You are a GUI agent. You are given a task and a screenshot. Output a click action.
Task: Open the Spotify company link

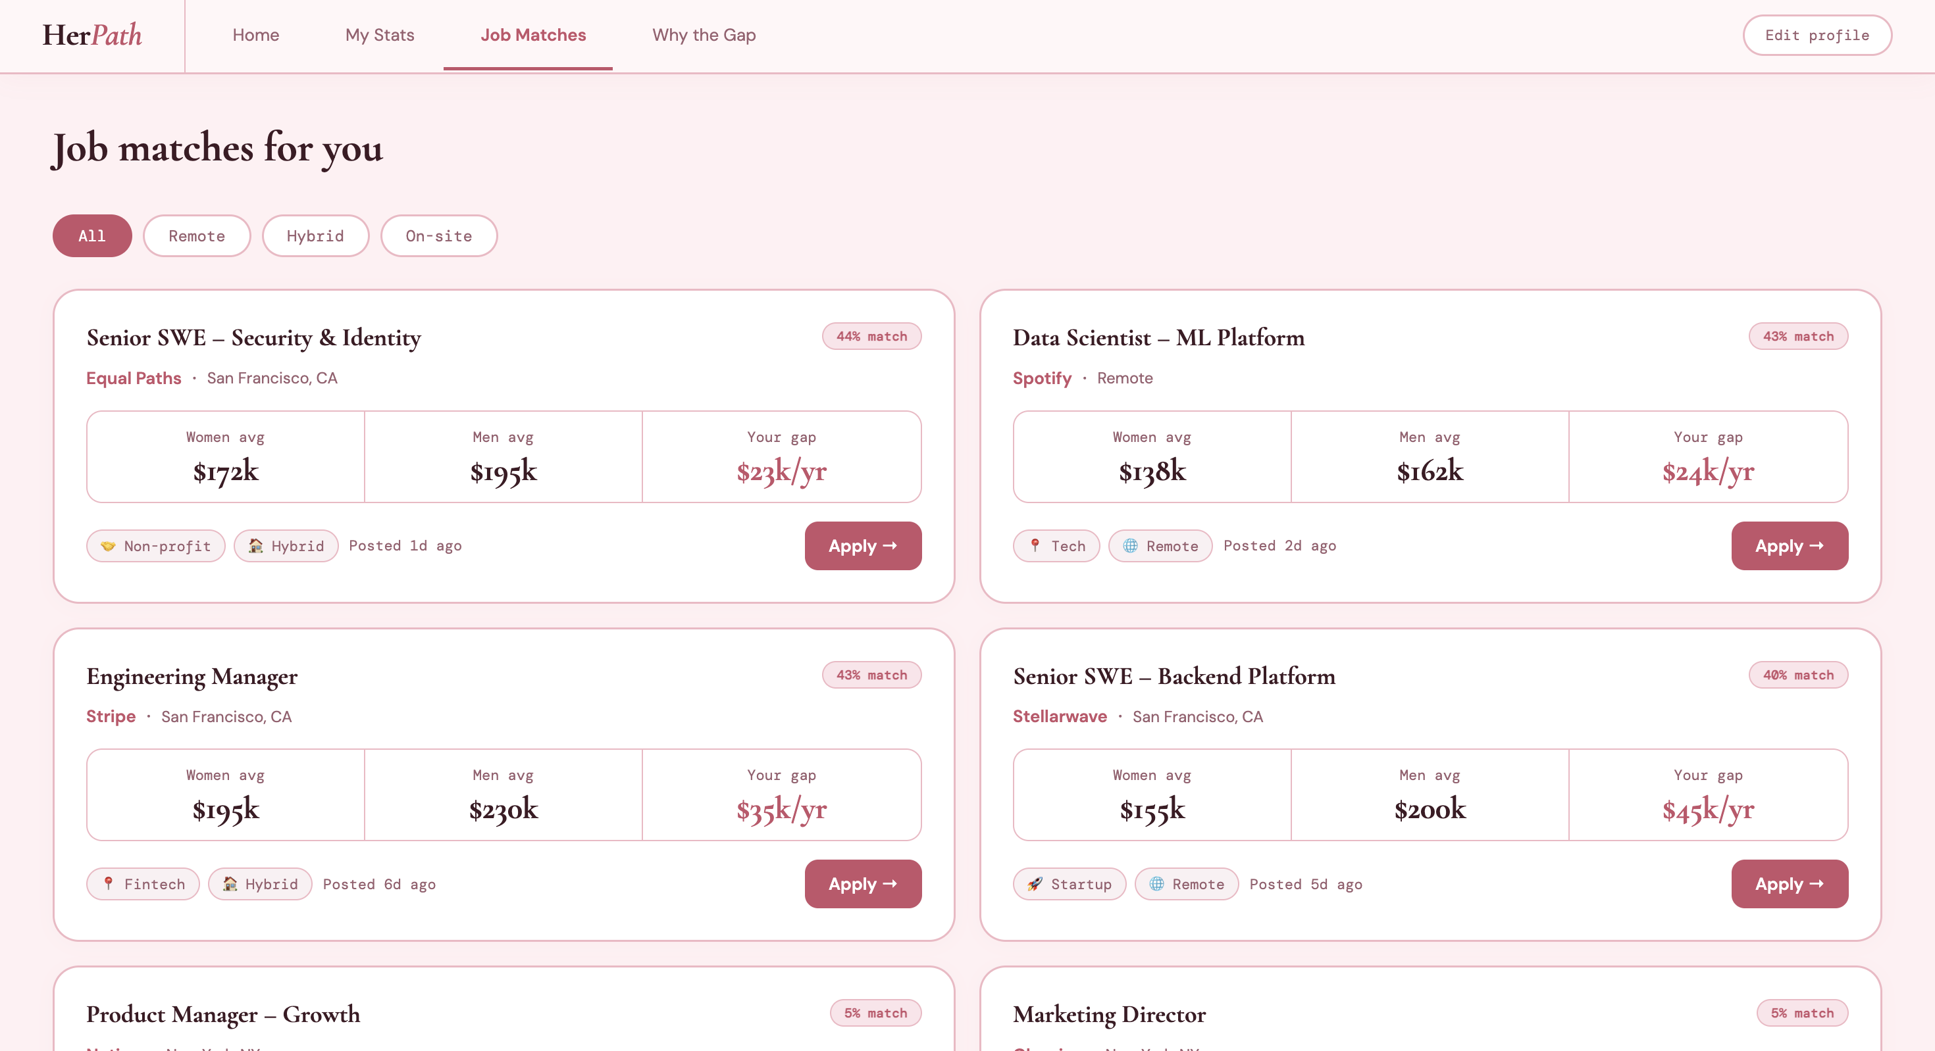tap(1042, 378)
